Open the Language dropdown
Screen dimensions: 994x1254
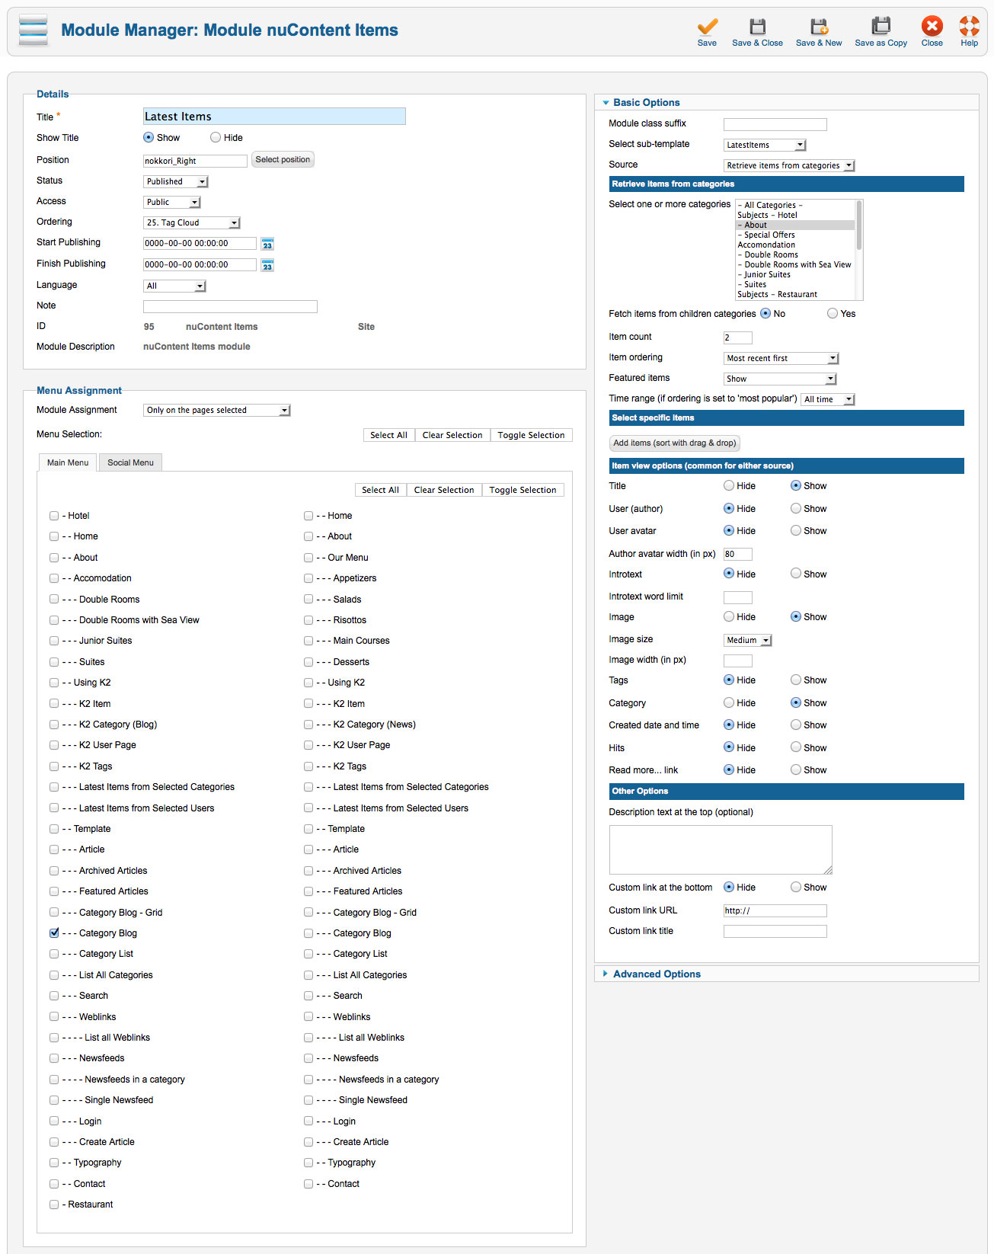174,286
